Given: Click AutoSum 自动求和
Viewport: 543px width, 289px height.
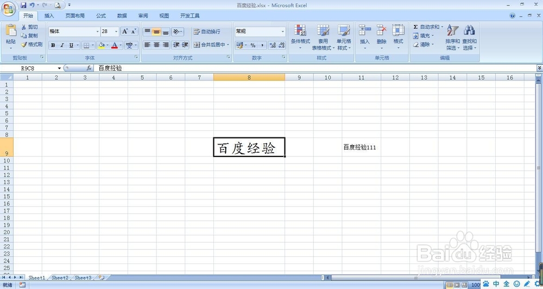Looking at the screenshot, I should click(428, 27).
